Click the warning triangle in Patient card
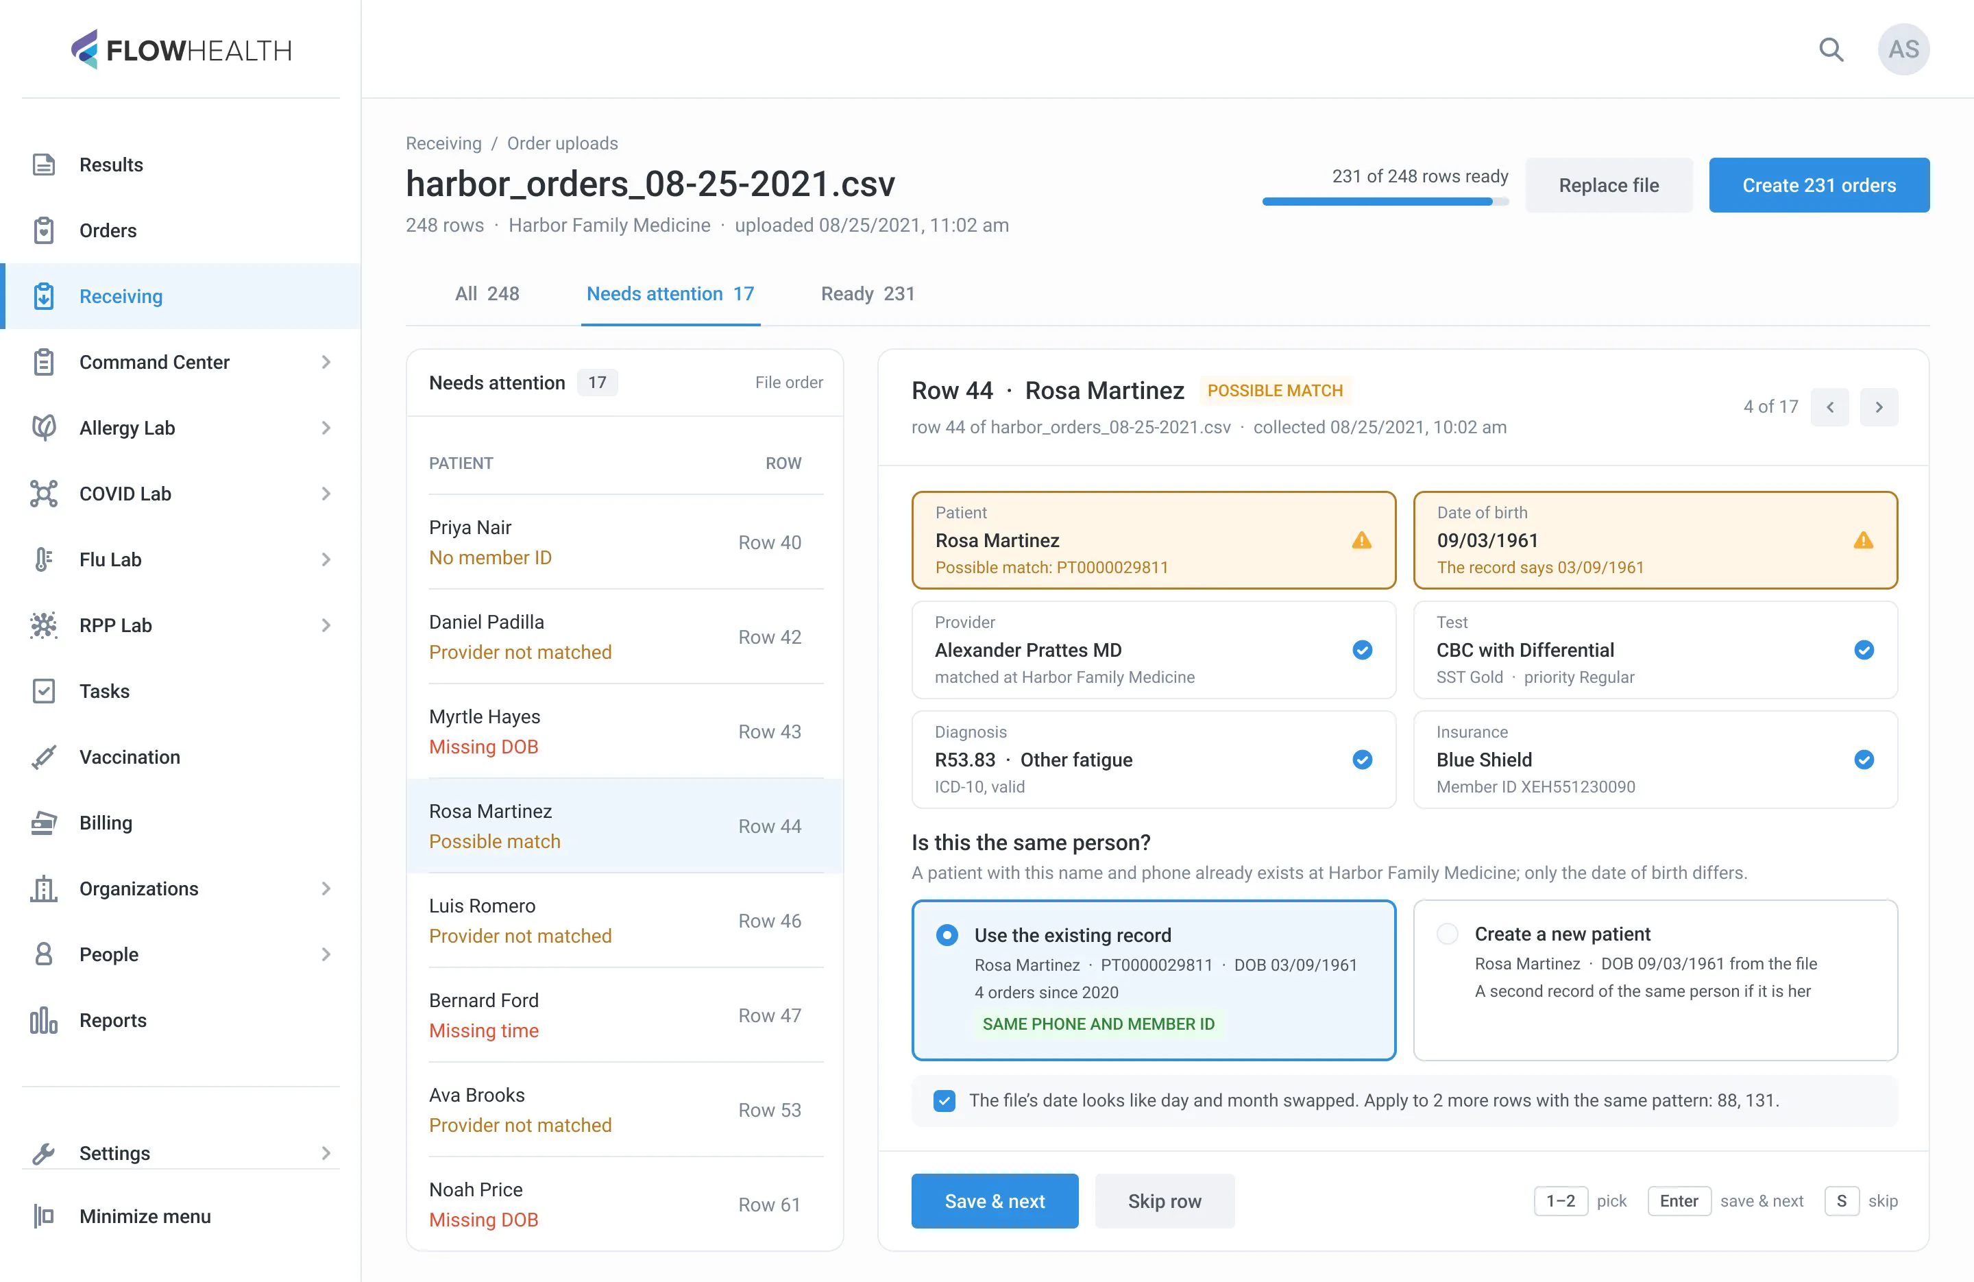The width and height of the screenshot is (1974, 1282). coord(1362,540)
